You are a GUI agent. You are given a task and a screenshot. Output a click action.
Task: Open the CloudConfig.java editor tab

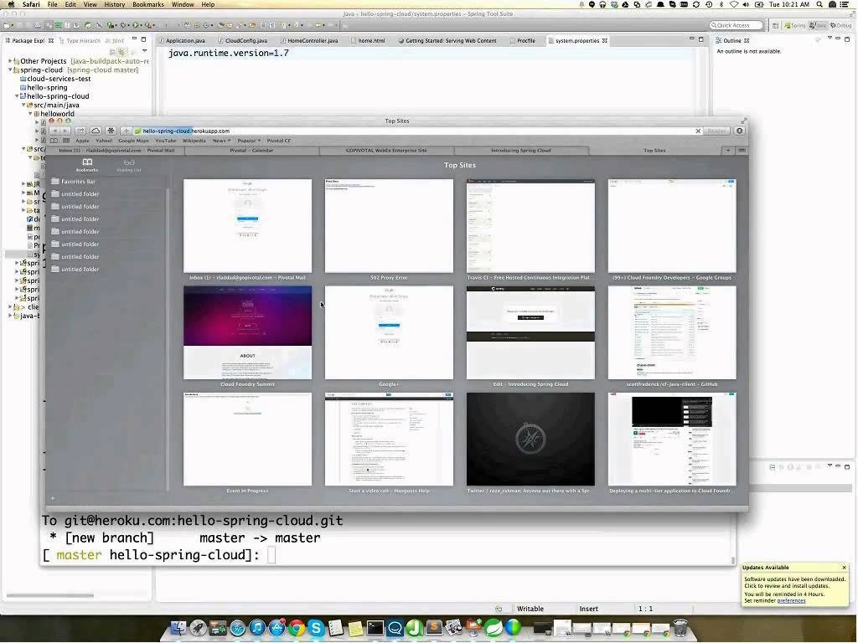(x=242, y=40)
